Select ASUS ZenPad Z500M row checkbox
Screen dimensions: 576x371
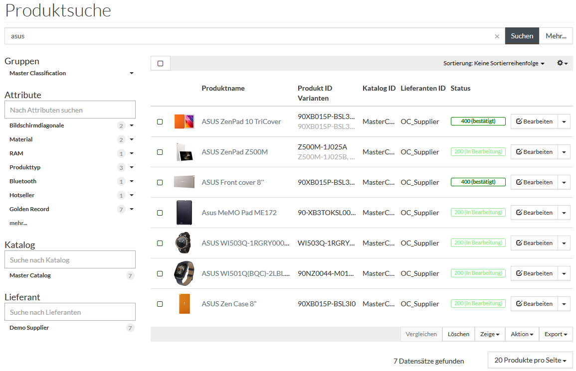(160, 152)
